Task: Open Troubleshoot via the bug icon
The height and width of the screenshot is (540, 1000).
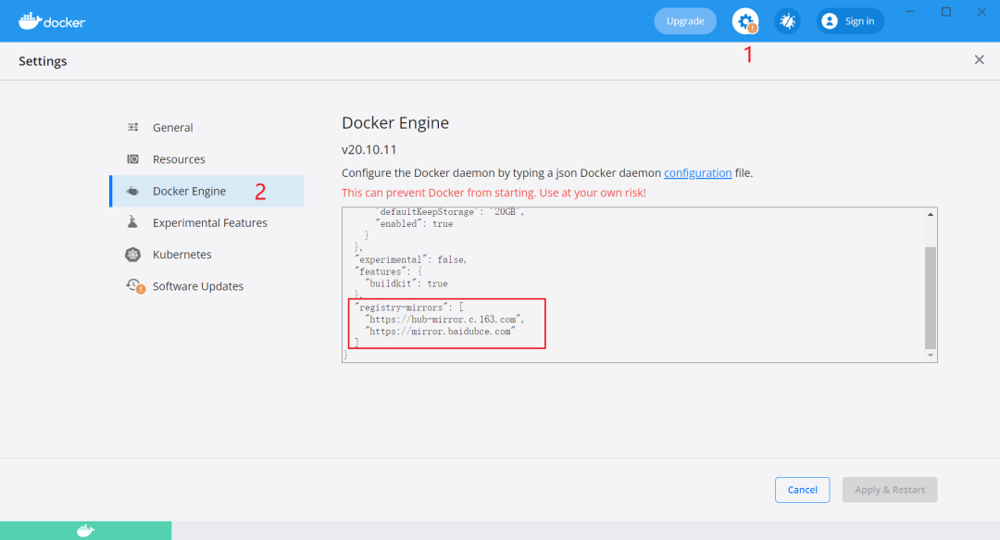Action: click(788, 21)
